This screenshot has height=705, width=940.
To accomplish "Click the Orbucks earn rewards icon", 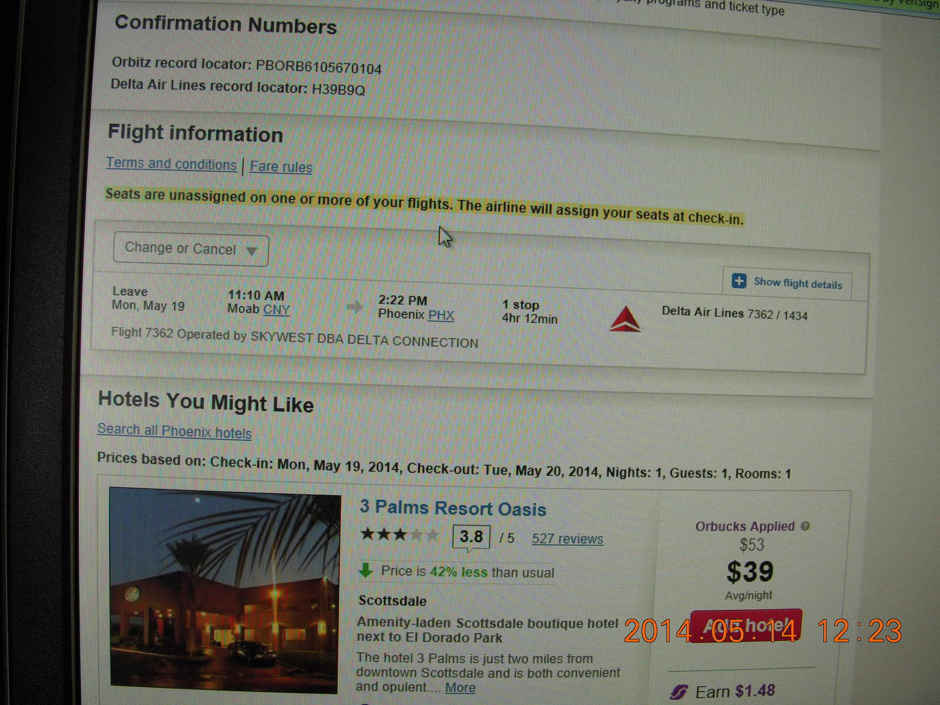I will coord(679,691).
